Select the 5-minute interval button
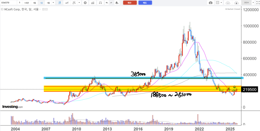Viewport: 260px width, 131px height. 20,3
